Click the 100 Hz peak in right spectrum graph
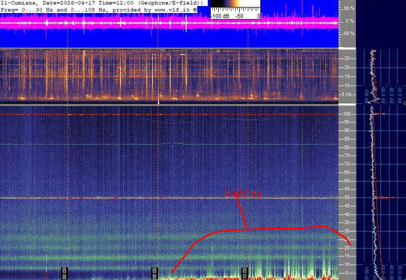This screenshot has height=280, width=406. 381,114
